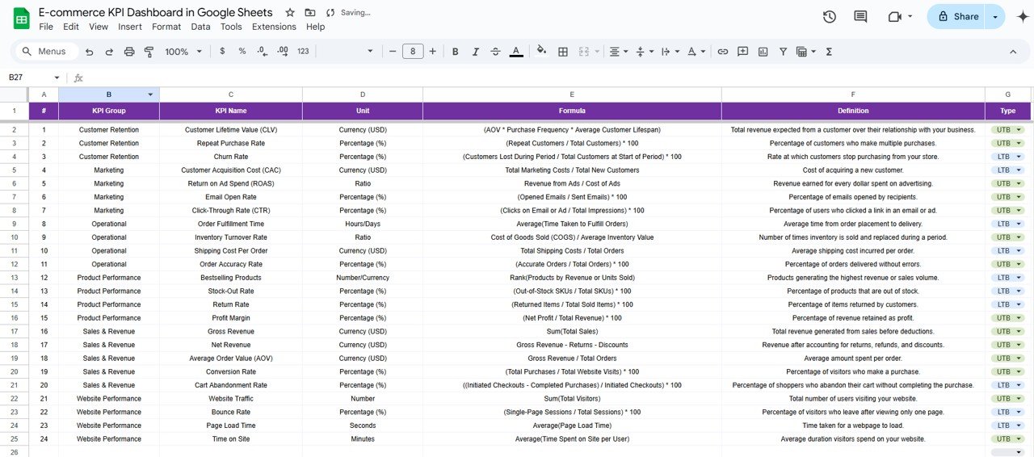This screenshot has width=1034, height=457.
Task: Format selection as currency
Action: point(222,52)
